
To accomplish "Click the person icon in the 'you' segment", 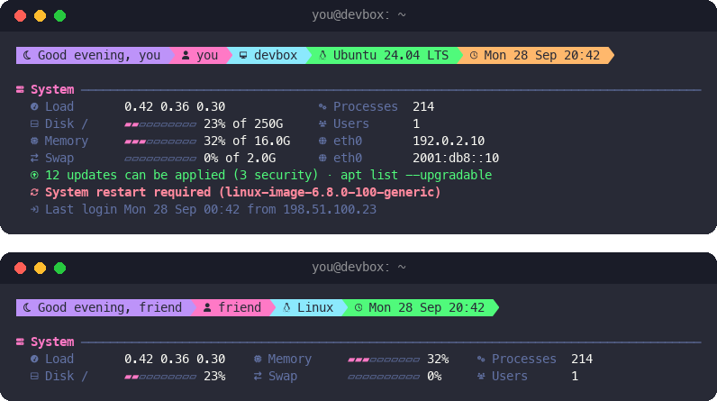I will click(186, 55).
